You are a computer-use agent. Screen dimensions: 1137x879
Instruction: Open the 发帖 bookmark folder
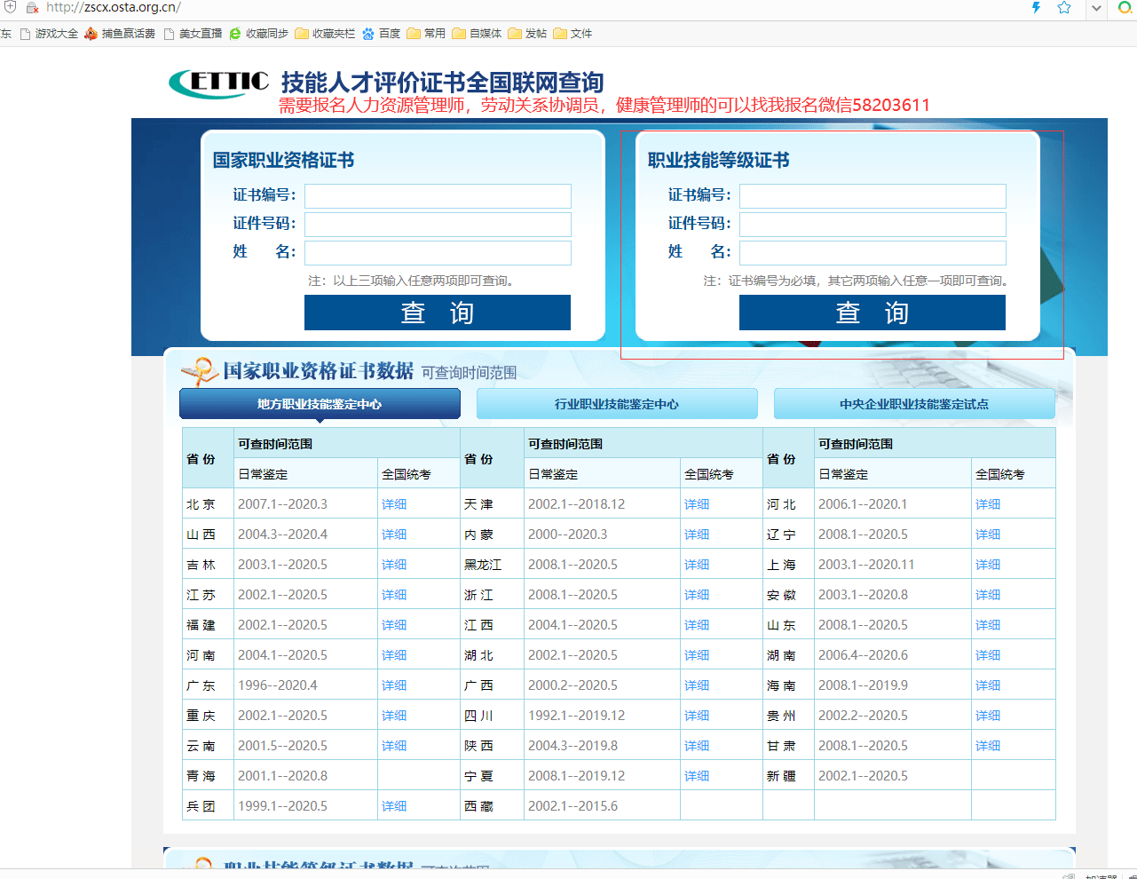click(527, 34)
